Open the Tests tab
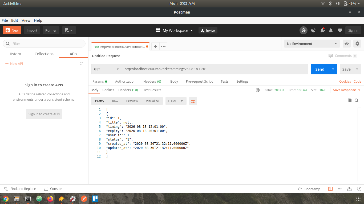Image resolution: width=364 pixels, height=204 pixels. (x=225, y=81)
